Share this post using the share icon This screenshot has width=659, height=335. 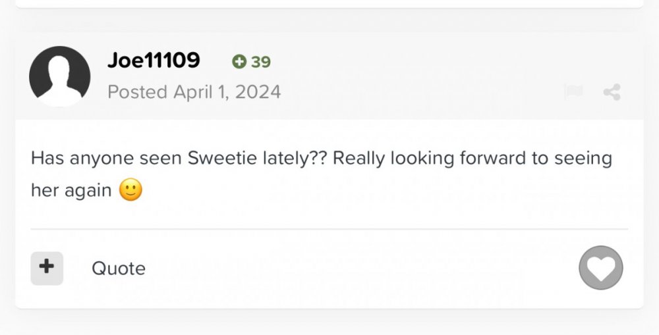point(612,92)
